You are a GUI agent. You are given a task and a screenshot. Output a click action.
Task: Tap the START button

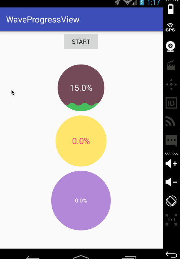[x=81, y=41]
